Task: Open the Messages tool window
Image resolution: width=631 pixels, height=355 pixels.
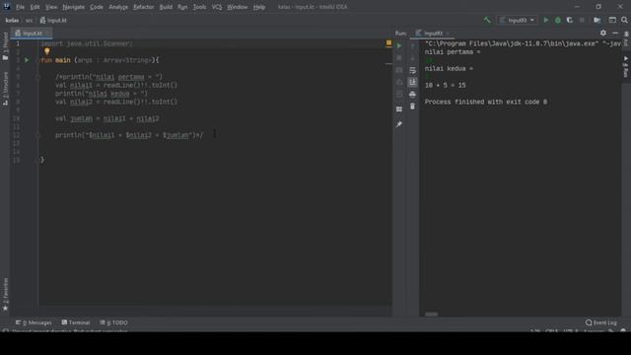Action: [x=34, y=322]
